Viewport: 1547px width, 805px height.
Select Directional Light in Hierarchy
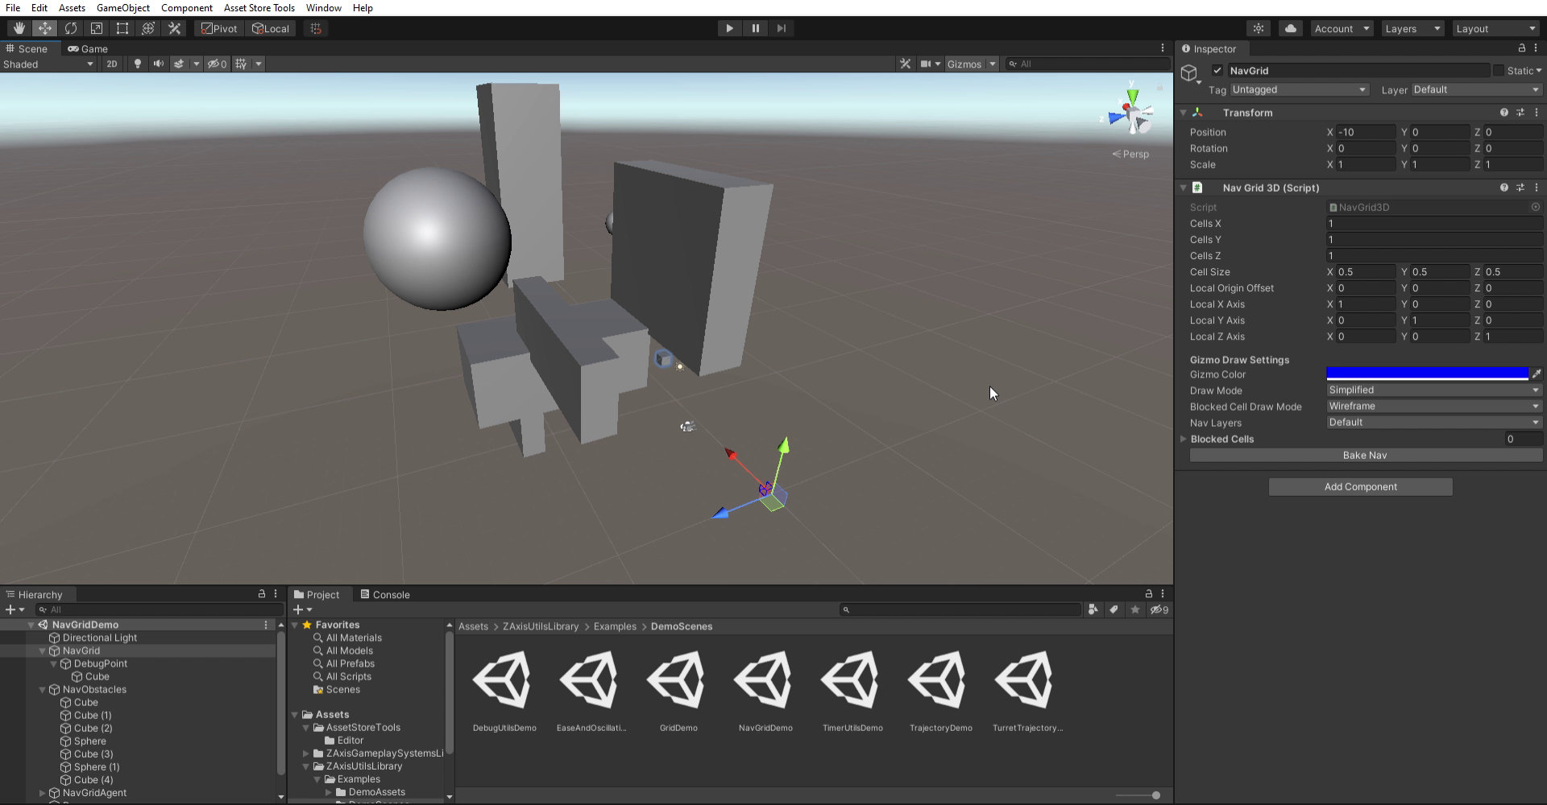click(x=100, y=638)
